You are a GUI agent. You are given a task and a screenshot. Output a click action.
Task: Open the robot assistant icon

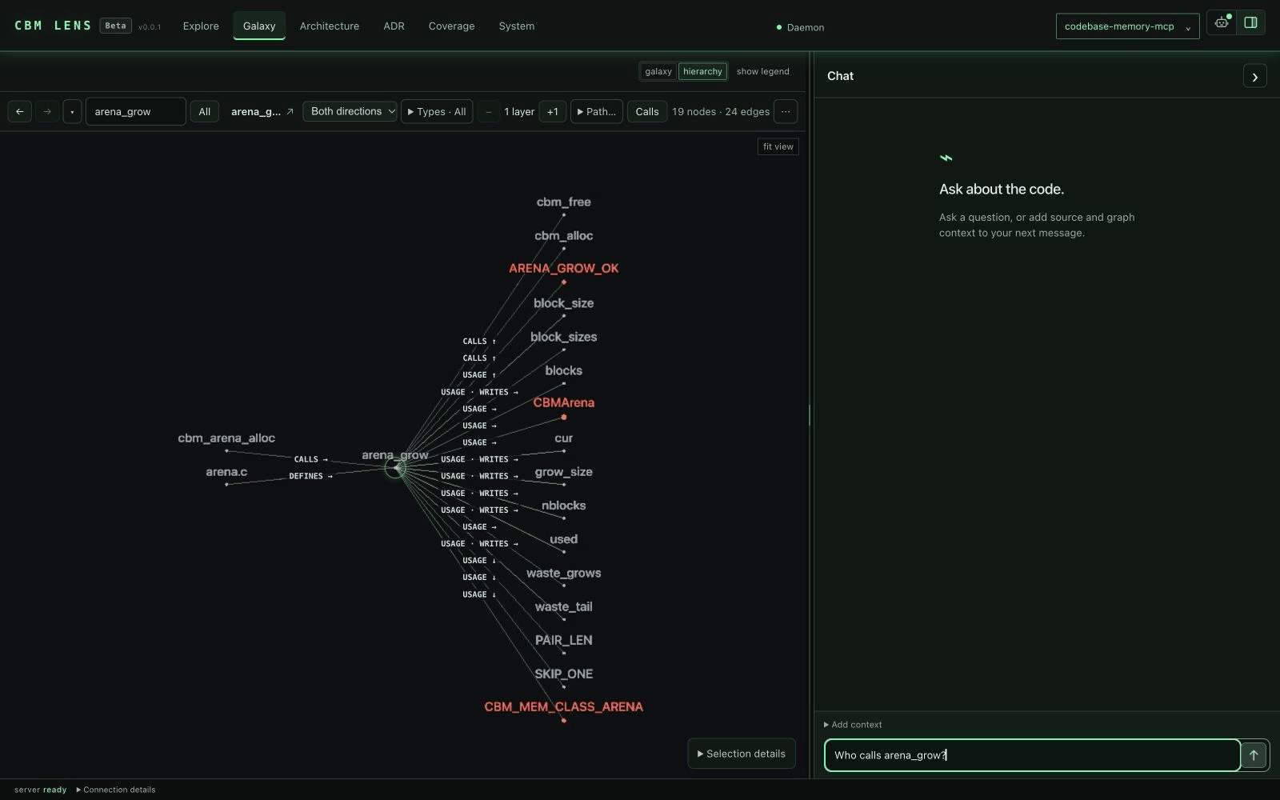tap(1222, 23)
